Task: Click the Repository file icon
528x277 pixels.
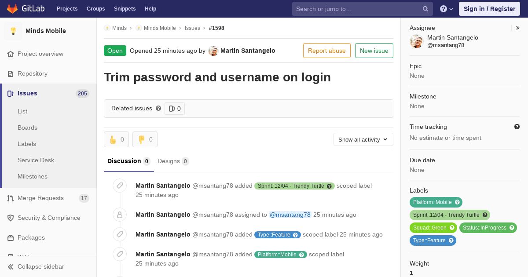Action: [x=11, y=74]
